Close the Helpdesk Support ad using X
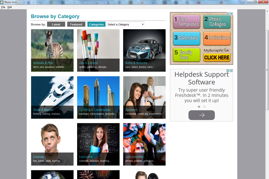This screenshot has width=269, height=179. (231, 71)
